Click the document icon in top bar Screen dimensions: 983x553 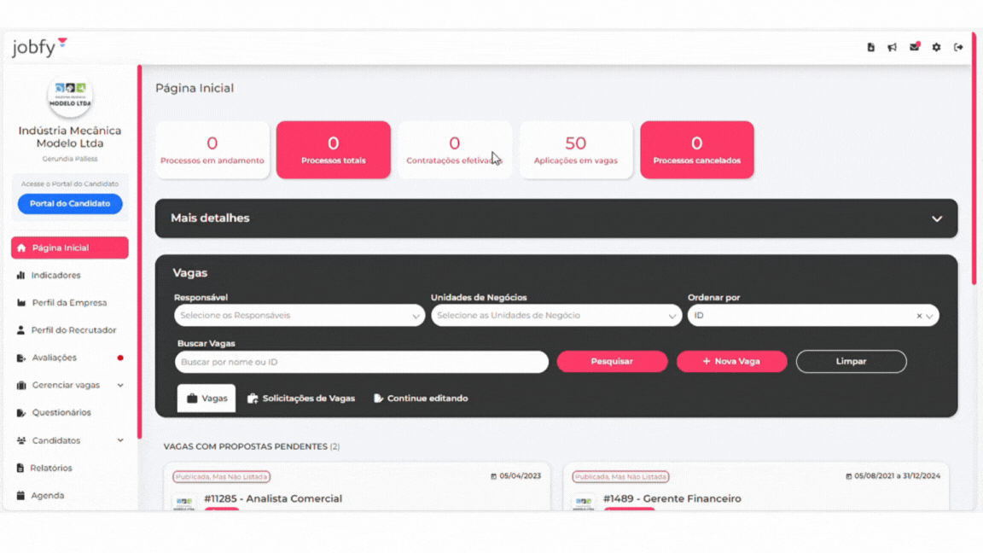point(870,48)
